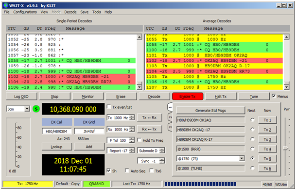Open the Tools menu
The height and width of the screenshot is (190, 296).
click(x=96, y=12)
